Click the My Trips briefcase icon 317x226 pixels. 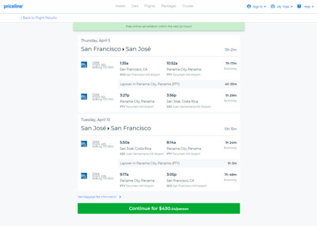pyautogui.click(x=273, y=6)
